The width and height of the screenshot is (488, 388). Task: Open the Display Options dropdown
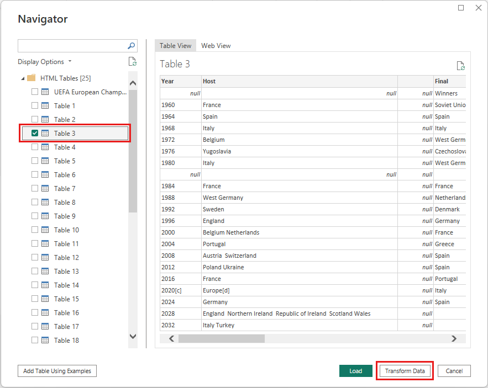[x=44, y=62]
